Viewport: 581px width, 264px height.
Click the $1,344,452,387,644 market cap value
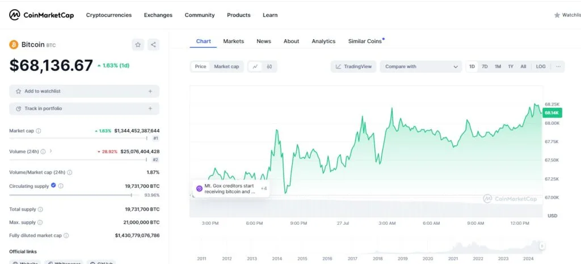[x=137, y=131]
